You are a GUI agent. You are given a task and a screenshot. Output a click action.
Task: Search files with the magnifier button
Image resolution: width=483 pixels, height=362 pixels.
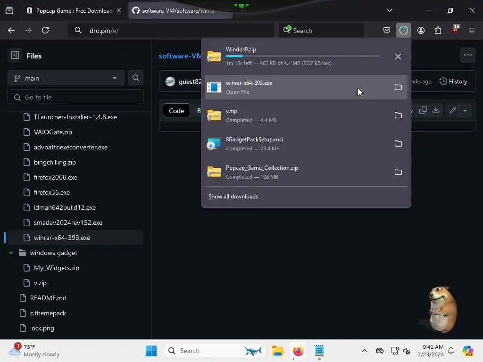point(135,78)
